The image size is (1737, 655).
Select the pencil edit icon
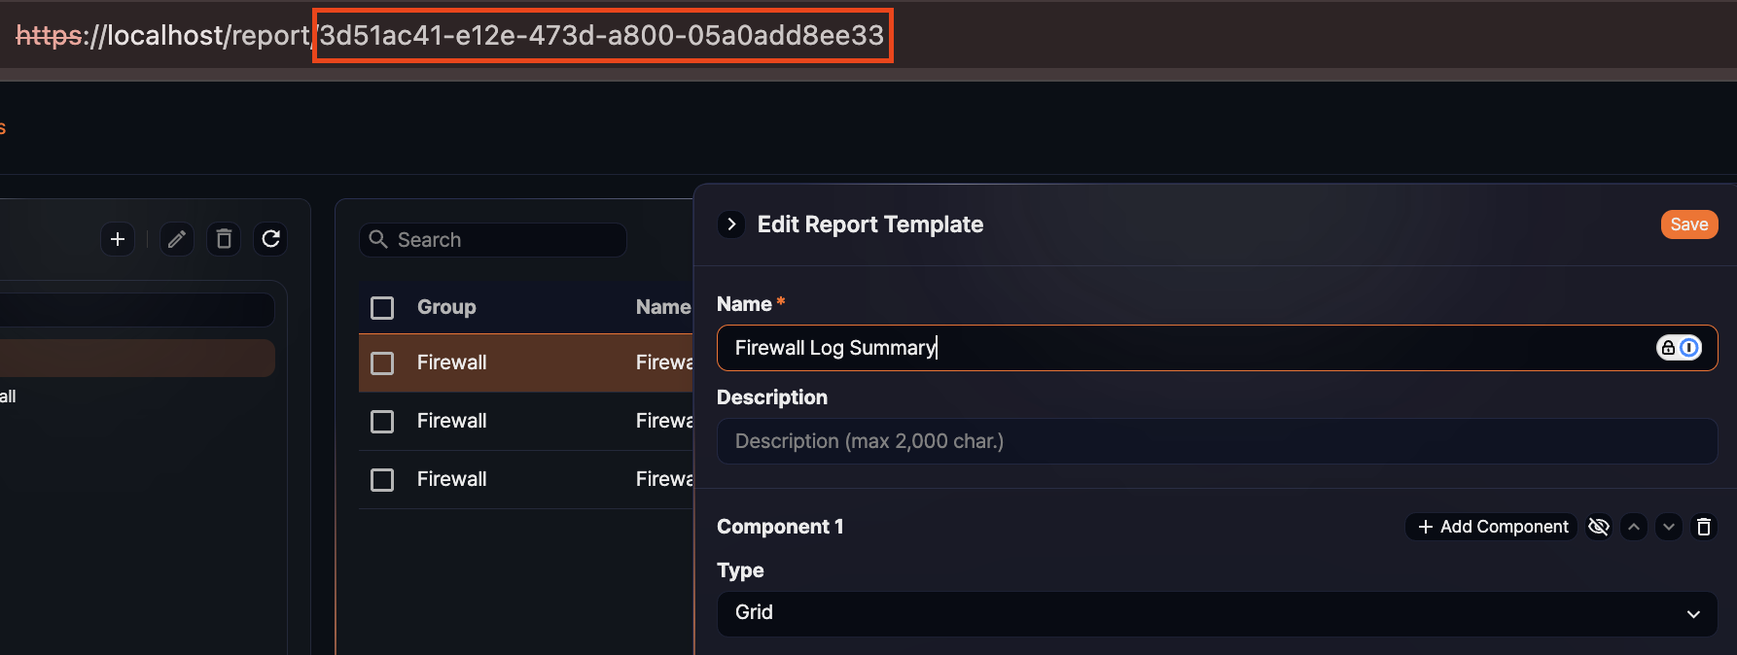coord(176,239)
